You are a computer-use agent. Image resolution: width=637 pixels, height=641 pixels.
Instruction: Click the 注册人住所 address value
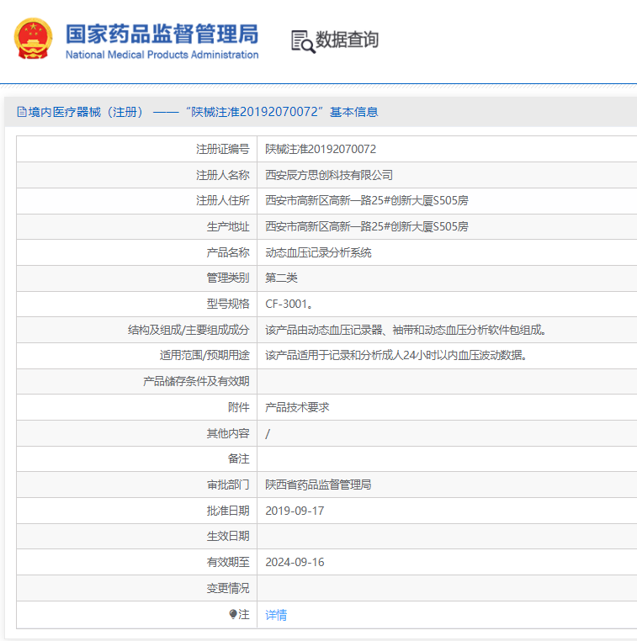pyautogui.click(x=367, y=201)
